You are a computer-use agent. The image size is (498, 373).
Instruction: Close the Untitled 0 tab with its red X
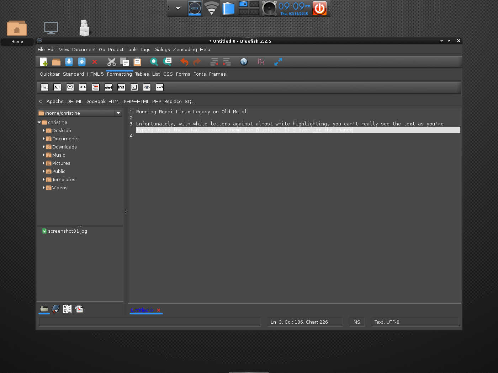(x=159, y=310)
